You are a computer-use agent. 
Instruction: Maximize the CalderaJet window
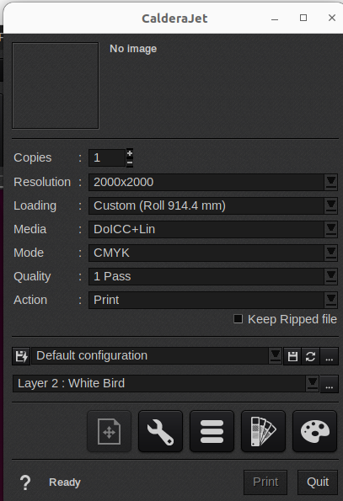(303, 18)
